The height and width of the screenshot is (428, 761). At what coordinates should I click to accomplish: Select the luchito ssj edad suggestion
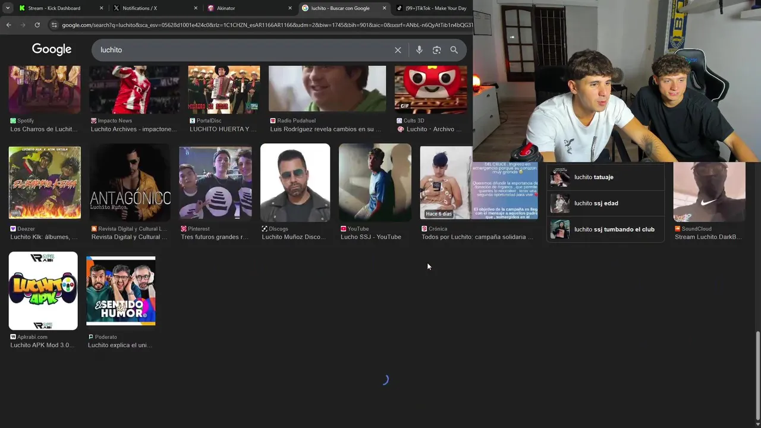tap(605, 203)
